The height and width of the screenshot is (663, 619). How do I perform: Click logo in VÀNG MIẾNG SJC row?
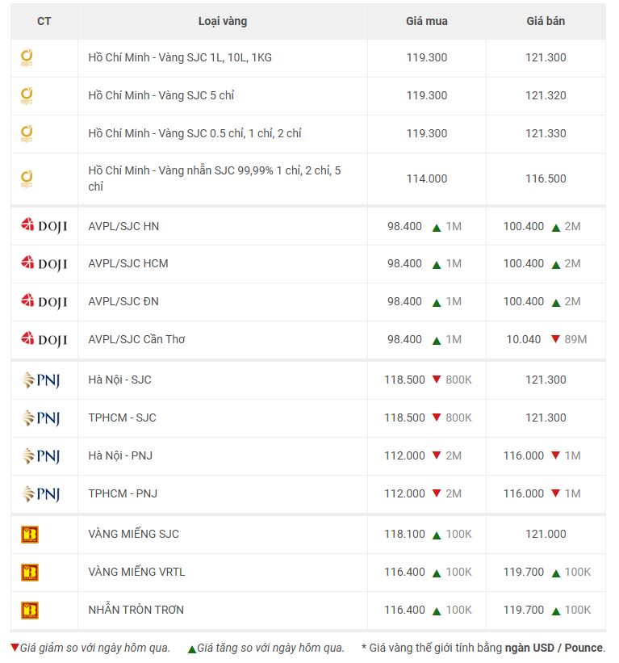click(x=30, y=535)
